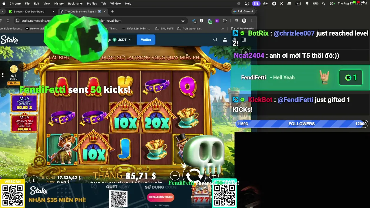Show hidden bookmarks with the chevron
The height and width of the screenshot is (208, 370).
click(x=223, y=29)
